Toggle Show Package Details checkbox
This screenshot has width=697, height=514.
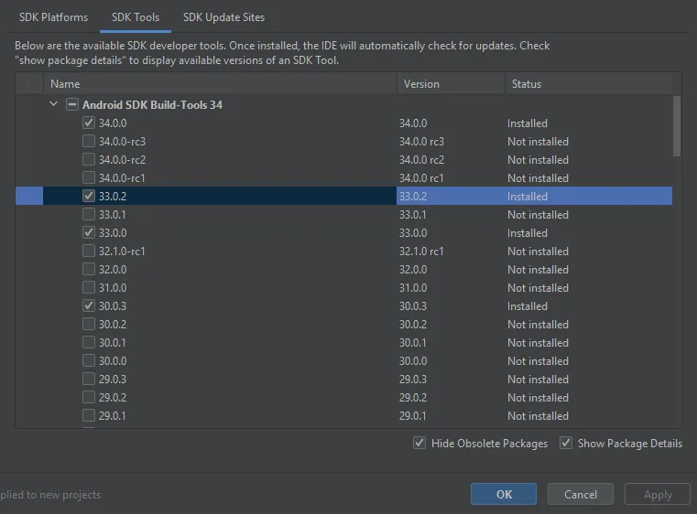pos(565,443)
